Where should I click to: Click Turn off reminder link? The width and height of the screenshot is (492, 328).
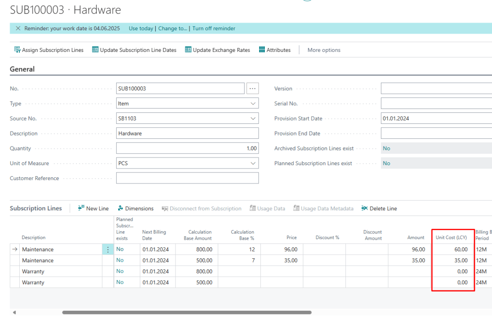[214, 28]
